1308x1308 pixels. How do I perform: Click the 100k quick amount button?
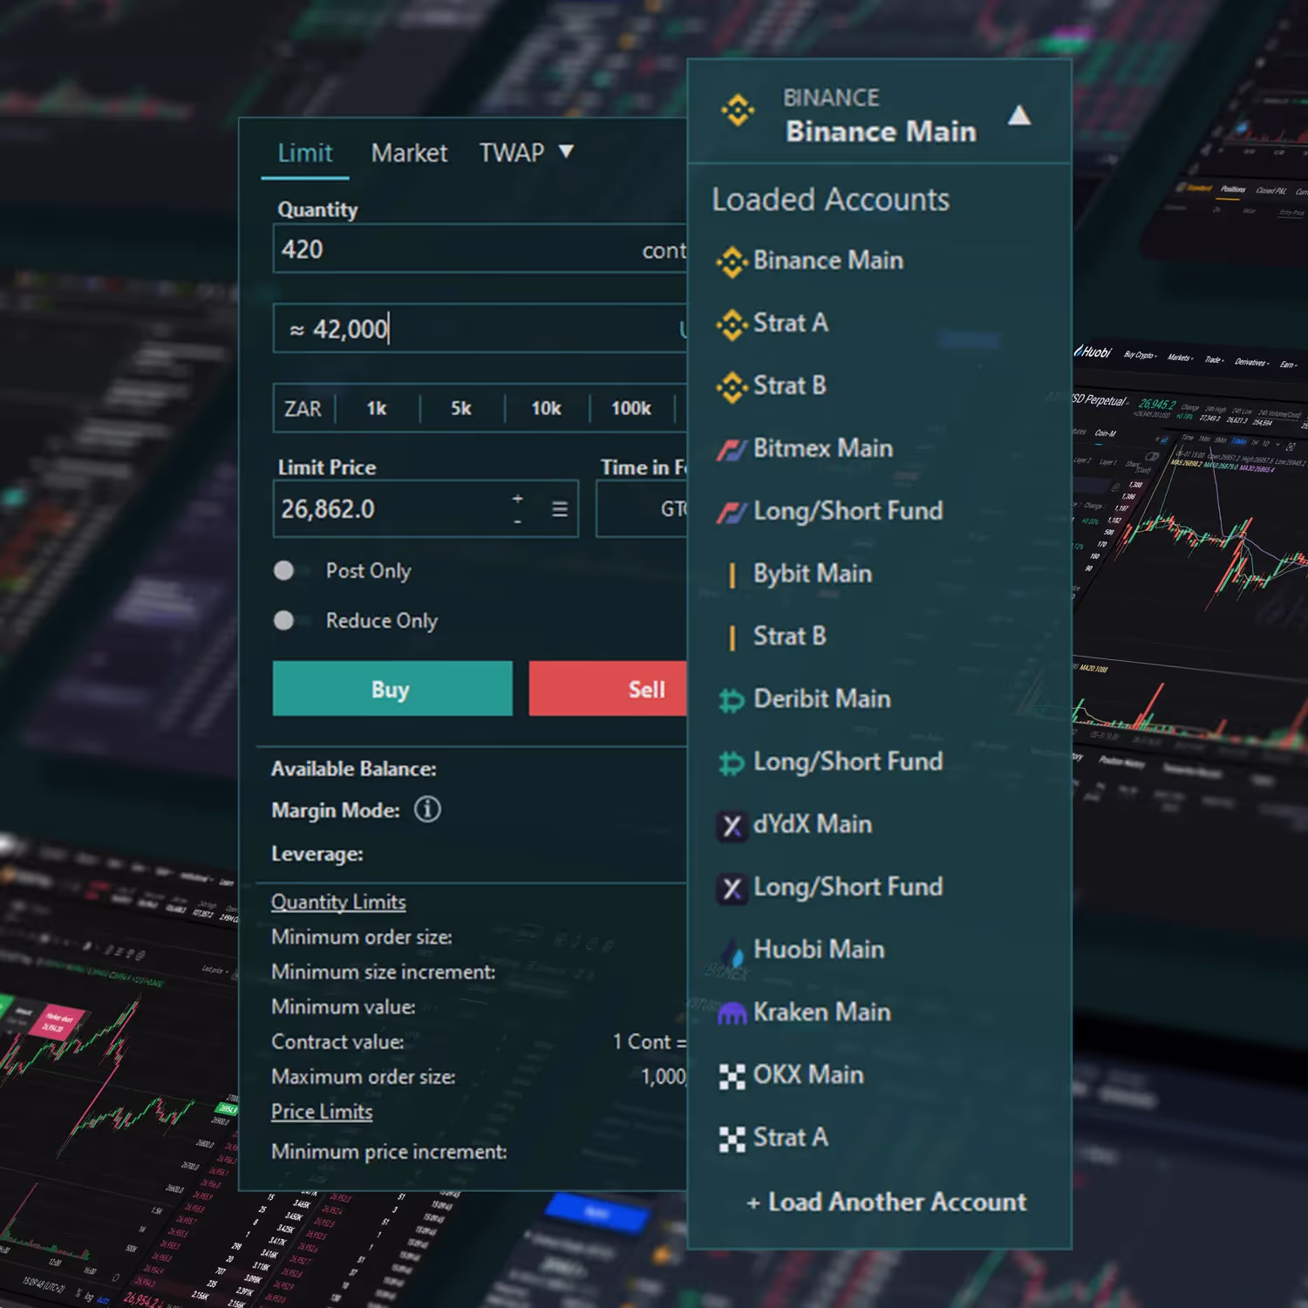point(631,408)
